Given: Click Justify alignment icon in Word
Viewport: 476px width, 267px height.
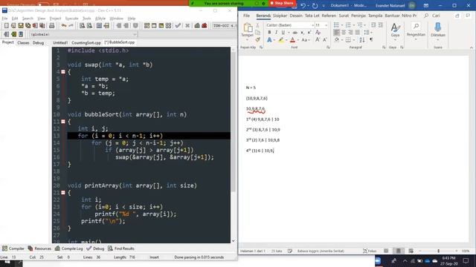Looking at the screenshot, I should [x=358, y=33].
